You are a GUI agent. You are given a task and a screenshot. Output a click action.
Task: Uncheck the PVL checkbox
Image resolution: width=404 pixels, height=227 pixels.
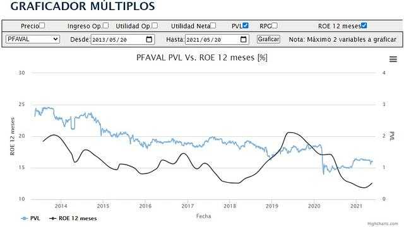coord(246,25)
